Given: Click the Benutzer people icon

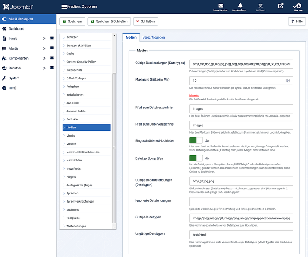Looking at the screenshot, I should coord(4,68).
